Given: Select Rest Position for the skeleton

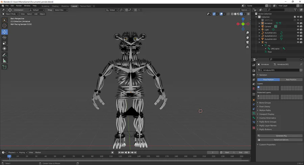Looking at the screenshot, I should [x=291, y=79].
